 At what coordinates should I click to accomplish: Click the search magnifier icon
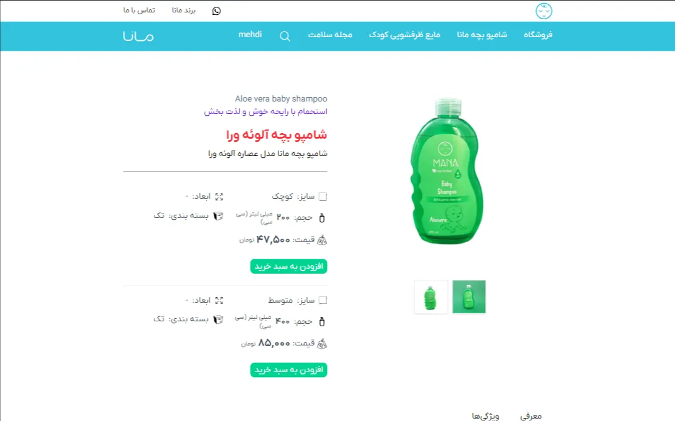[285, 37]
